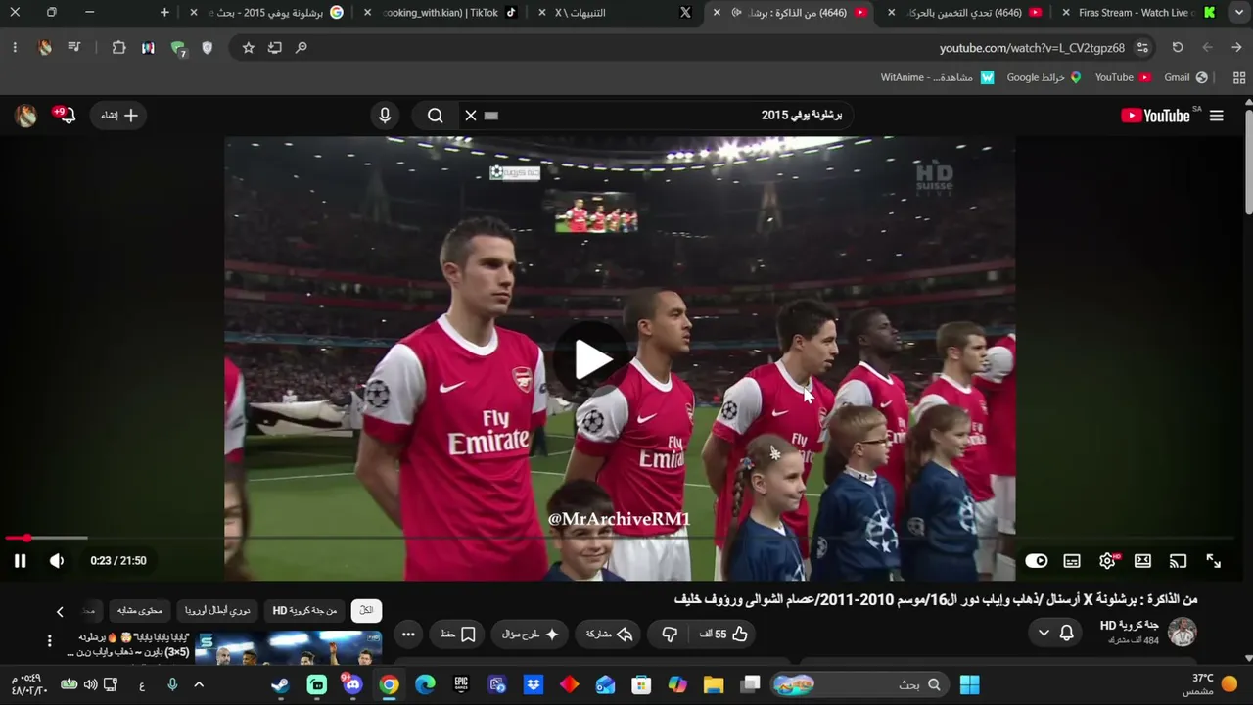Select the محتوى مشابه filter chip
The image size is (1253, 705).
139,611
